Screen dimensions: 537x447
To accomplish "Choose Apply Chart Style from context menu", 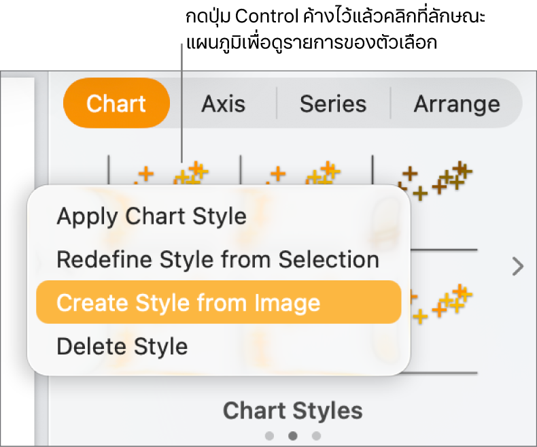I will [x=151, y=216].
